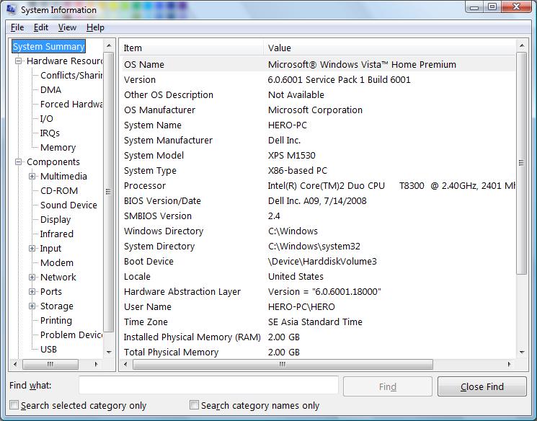Viewport: 537px width, 421px height.
Task: Select the Time Zone row
Action: coord(319,322)
